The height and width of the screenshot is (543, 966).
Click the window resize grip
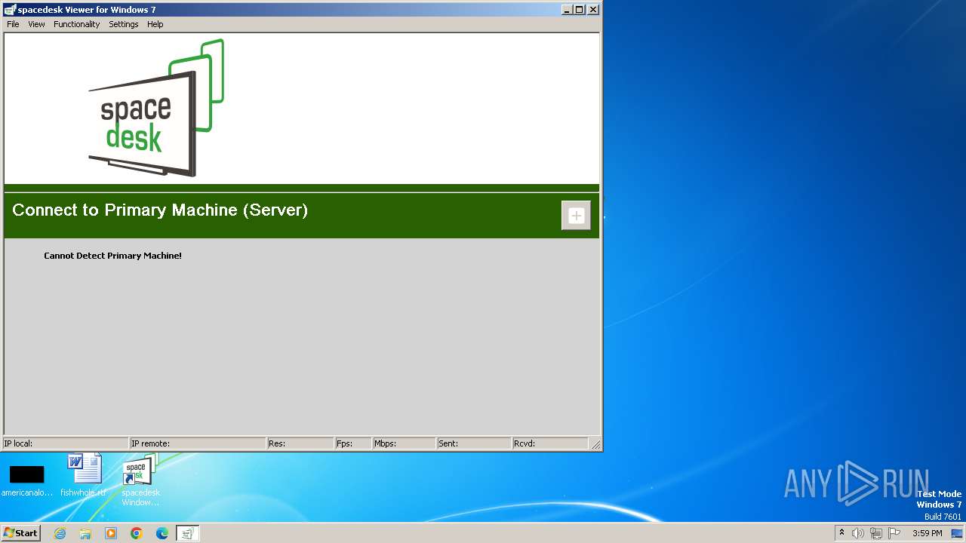(x=595, y=444)
